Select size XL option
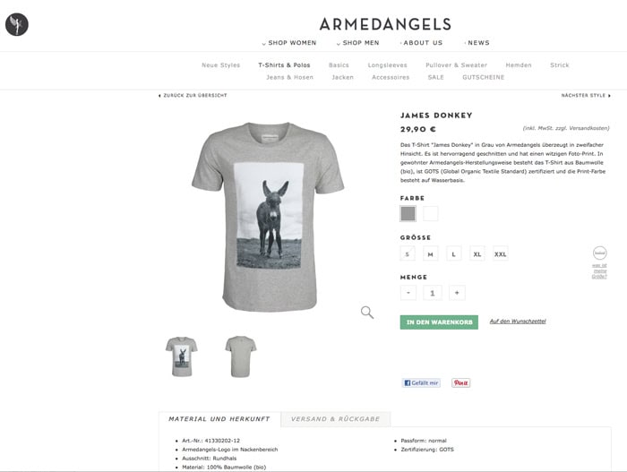Image resolution: width=627 pixels, height=472 pixels. pos(477,253)
